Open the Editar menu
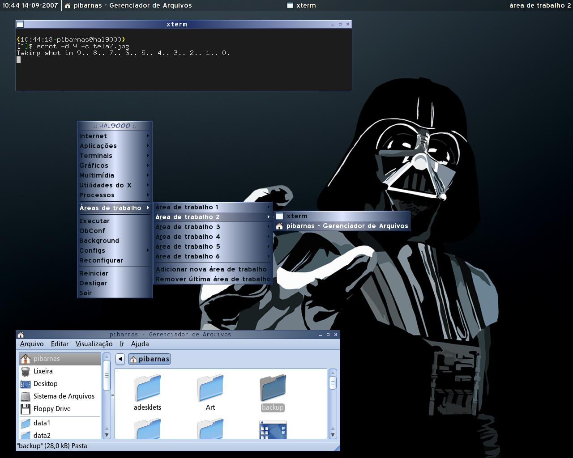 (x=60, y=344)
